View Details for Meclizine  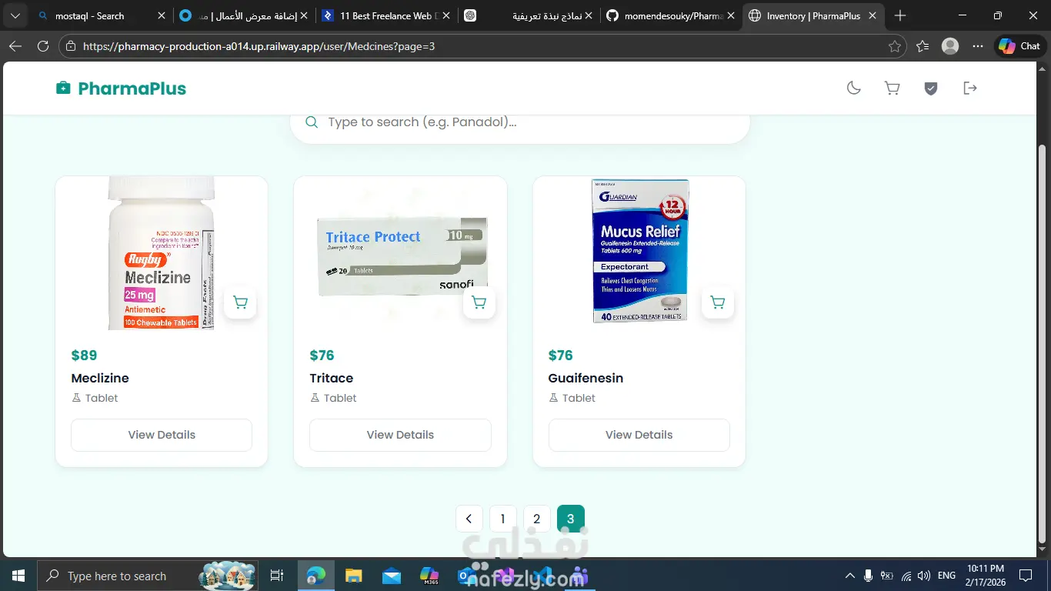click(x=162, y=435)
